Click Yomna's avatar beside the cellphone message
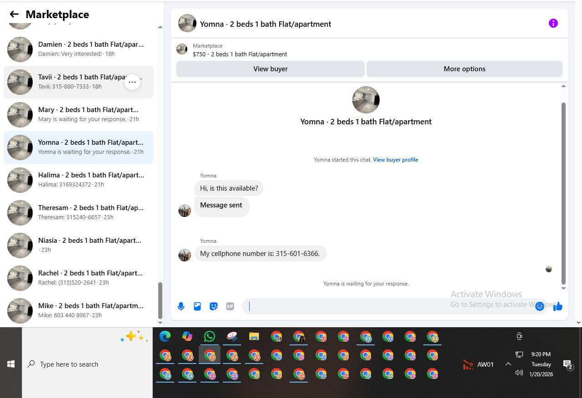582x398 pixels. [x=185, y=255]
